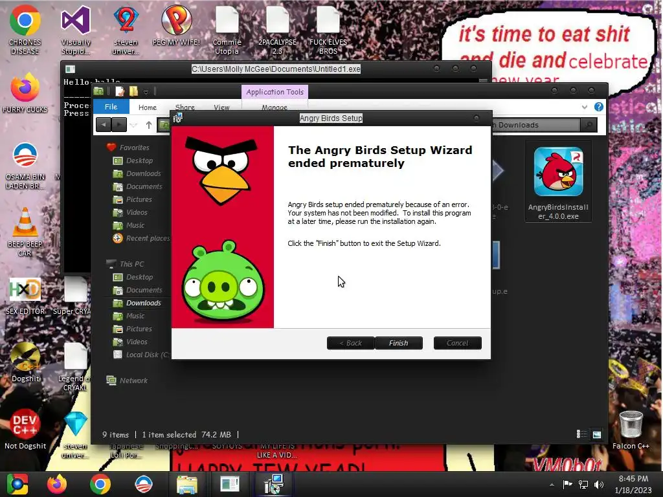This screenshot has height=497, width=663.
Task: Open recent locations dropdown arrow
Action: point(133,125)
